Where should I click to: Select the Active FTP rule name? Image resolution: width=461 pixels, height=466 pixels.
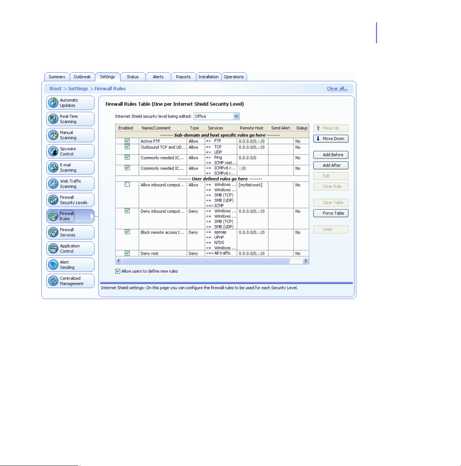tap(150, 141)
